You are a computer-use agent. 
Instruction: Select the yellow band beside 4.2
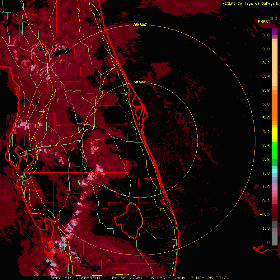click(x=275, y=133)
